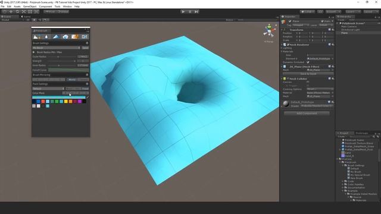Click the scene orientation gizmo

point(269,31)
